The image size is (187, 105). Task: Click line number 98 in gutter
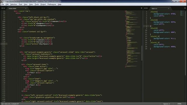(x=4, y=17)
